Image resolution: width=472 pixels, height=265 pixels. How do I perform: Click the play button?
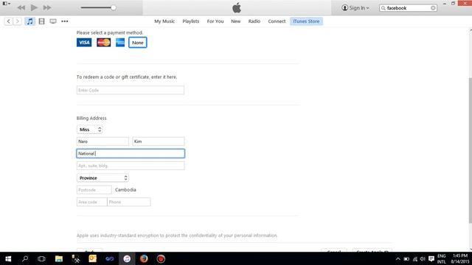pos(34,7)
